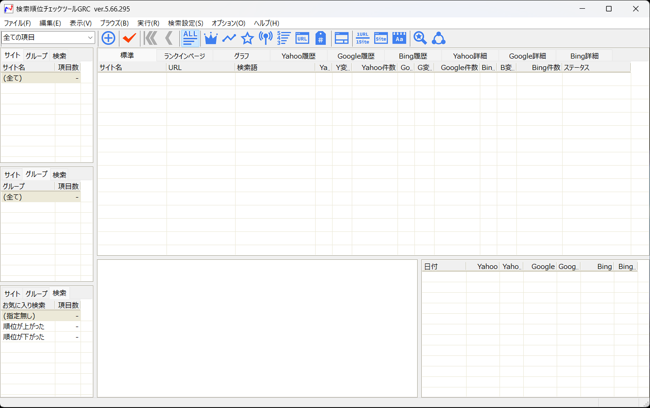Viewport: 650px width, 408px height.
Task: Switch to the Yahoo履歴 tab
Action: (x=299, y=56)
